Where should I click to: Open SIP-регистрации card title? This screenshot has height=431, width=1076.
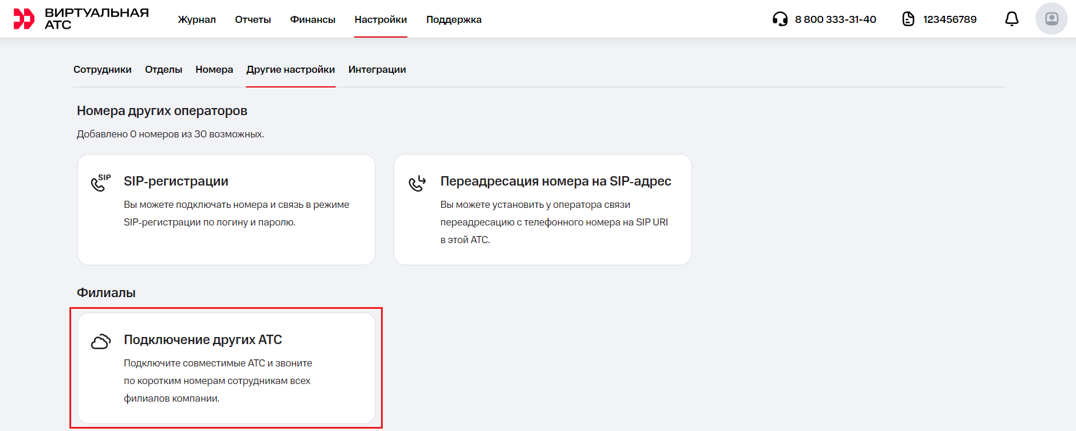click(176, 181)
